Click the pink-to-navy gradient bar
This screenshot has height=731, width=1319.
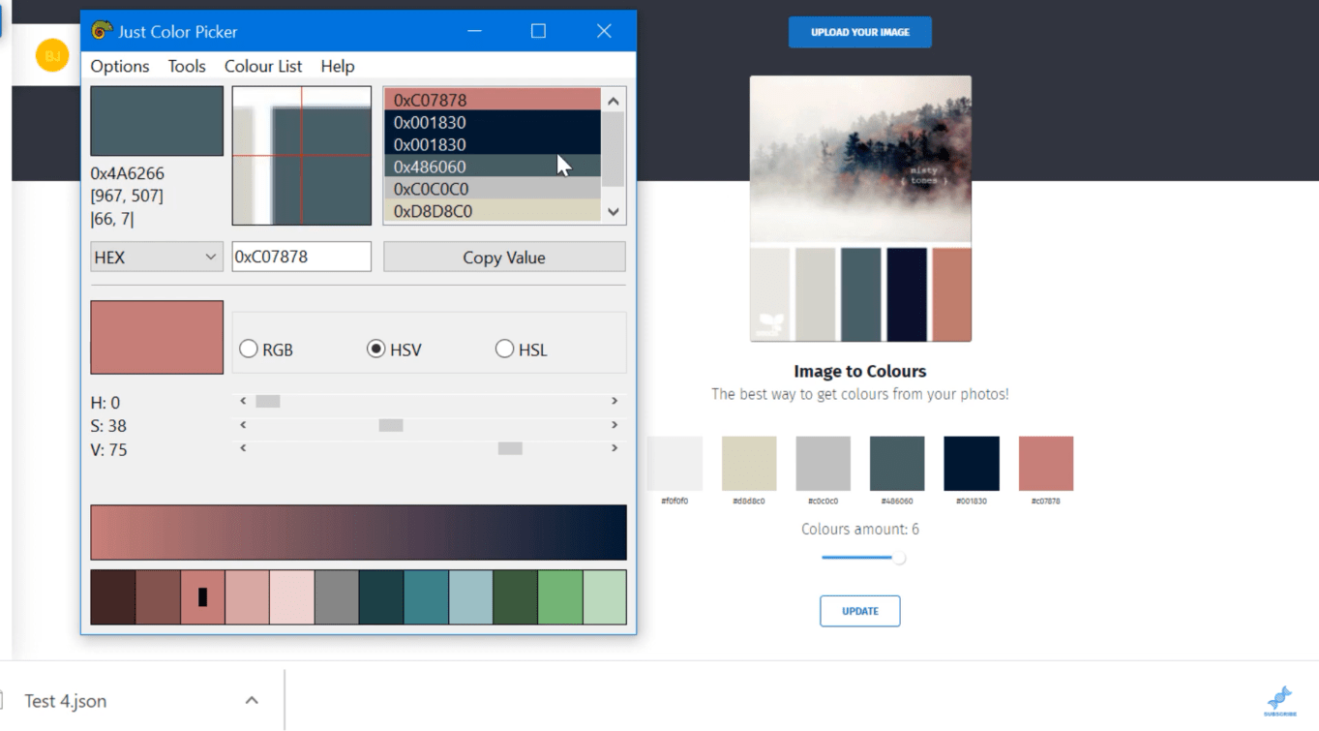pos(358,533)
